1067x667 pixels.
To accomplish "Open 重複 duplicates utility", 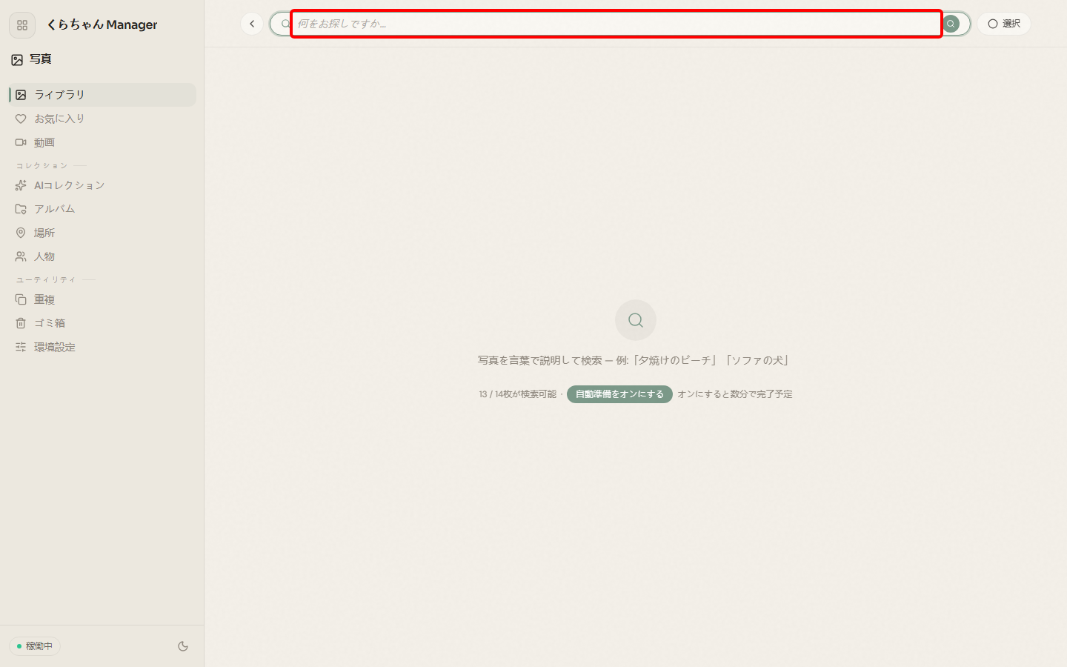I will [x=102, y=299].
